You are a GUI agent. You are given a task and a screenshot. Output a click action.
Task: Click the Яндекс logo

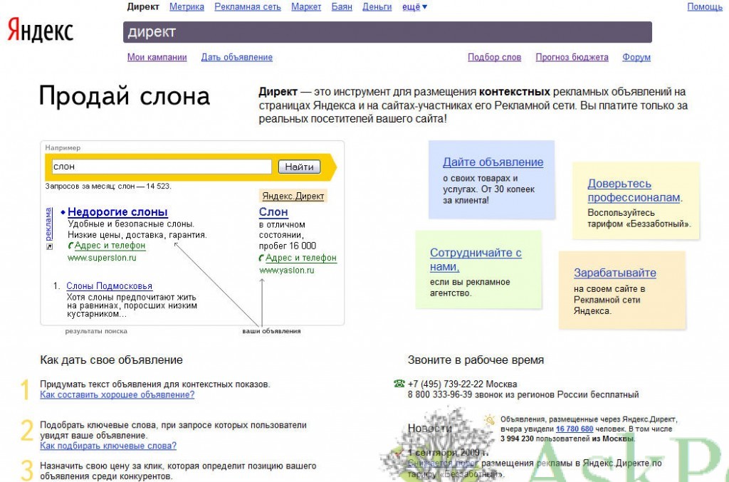[x=41, y=30]
